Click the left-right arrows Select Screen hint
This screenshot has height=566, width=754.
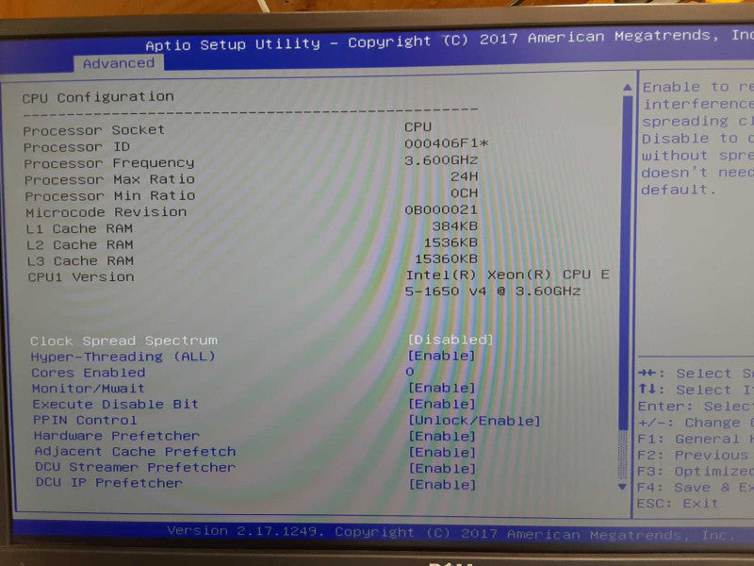pyautogui.click(x=696, y=374)
